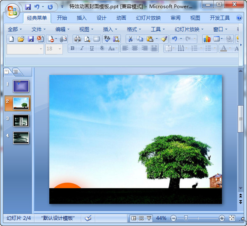Toggle underline formatting
Image resolution: width=247 pixels, height=226 pixels.
92,48
